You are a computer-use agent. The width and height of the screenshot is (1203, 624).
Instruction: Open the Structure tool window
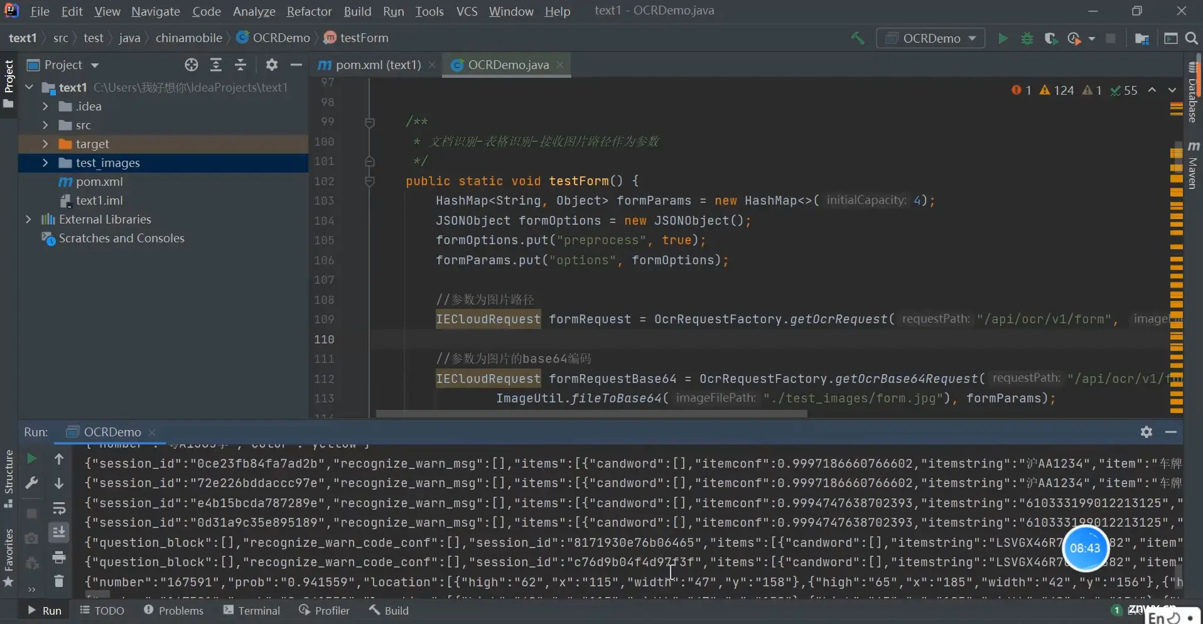click(9, 478)
